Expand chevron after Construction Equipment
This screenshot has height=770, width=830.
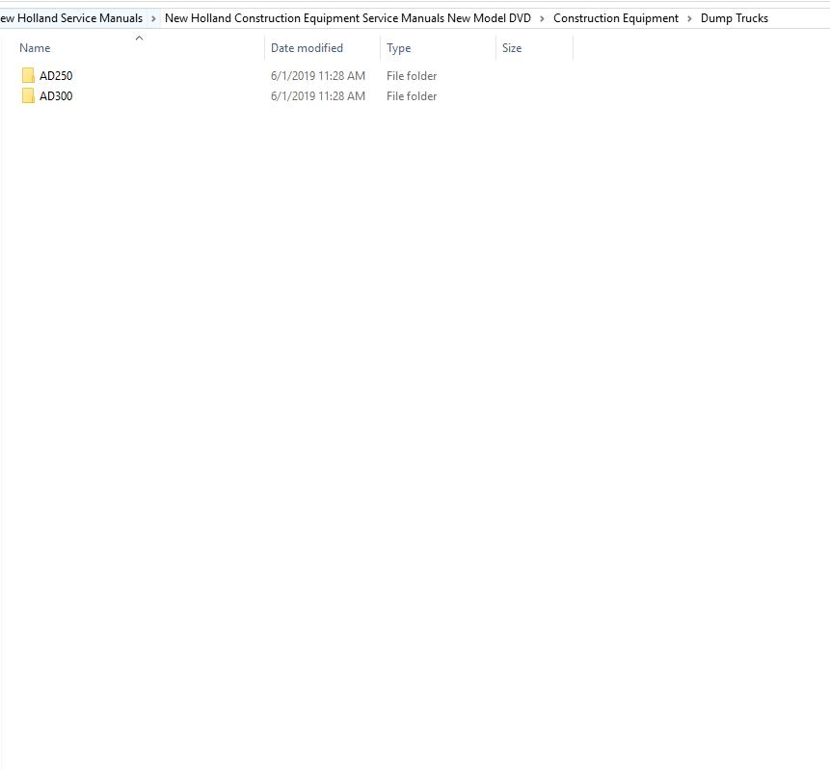[x=689, y=18]
